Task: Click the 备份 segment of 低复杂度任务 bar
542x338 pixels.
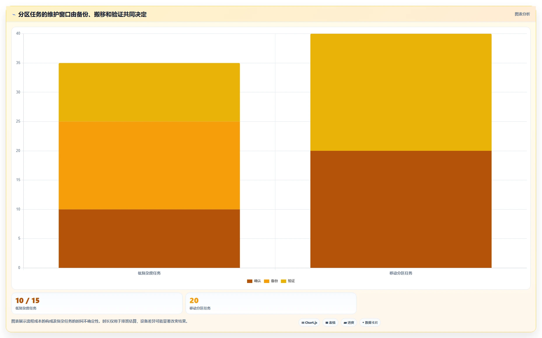Action: [149, 165]
